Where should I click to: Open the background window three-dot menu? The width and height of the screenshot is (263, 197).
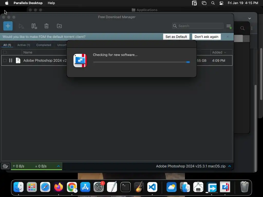(x=252, y=28)
